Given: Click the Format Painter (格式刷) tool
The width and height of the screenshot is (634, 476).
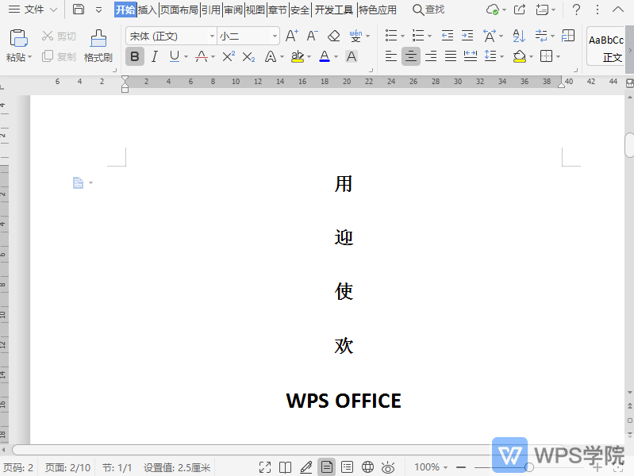Looking at the screenshot, I should [98, 46].
